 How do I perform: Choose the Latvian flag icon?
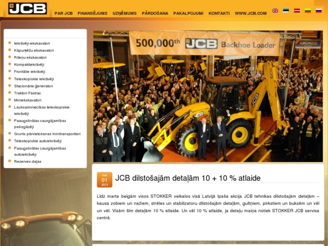(x=297, y=10)
